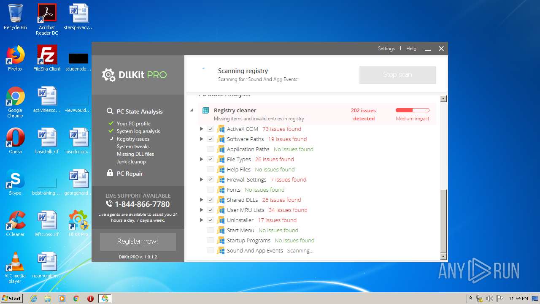Click the Medium impact severity bar

point(412,110)
